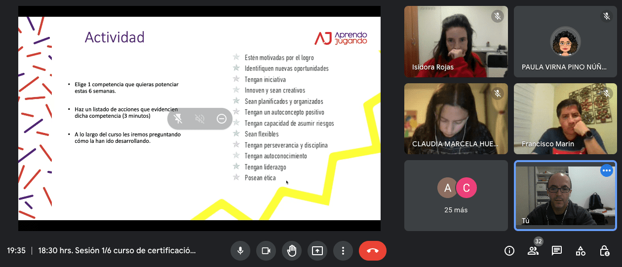The image size is (622, 267).
Task: Click the muted speaker icon on presentation overlay
Action: click(200, 119)
